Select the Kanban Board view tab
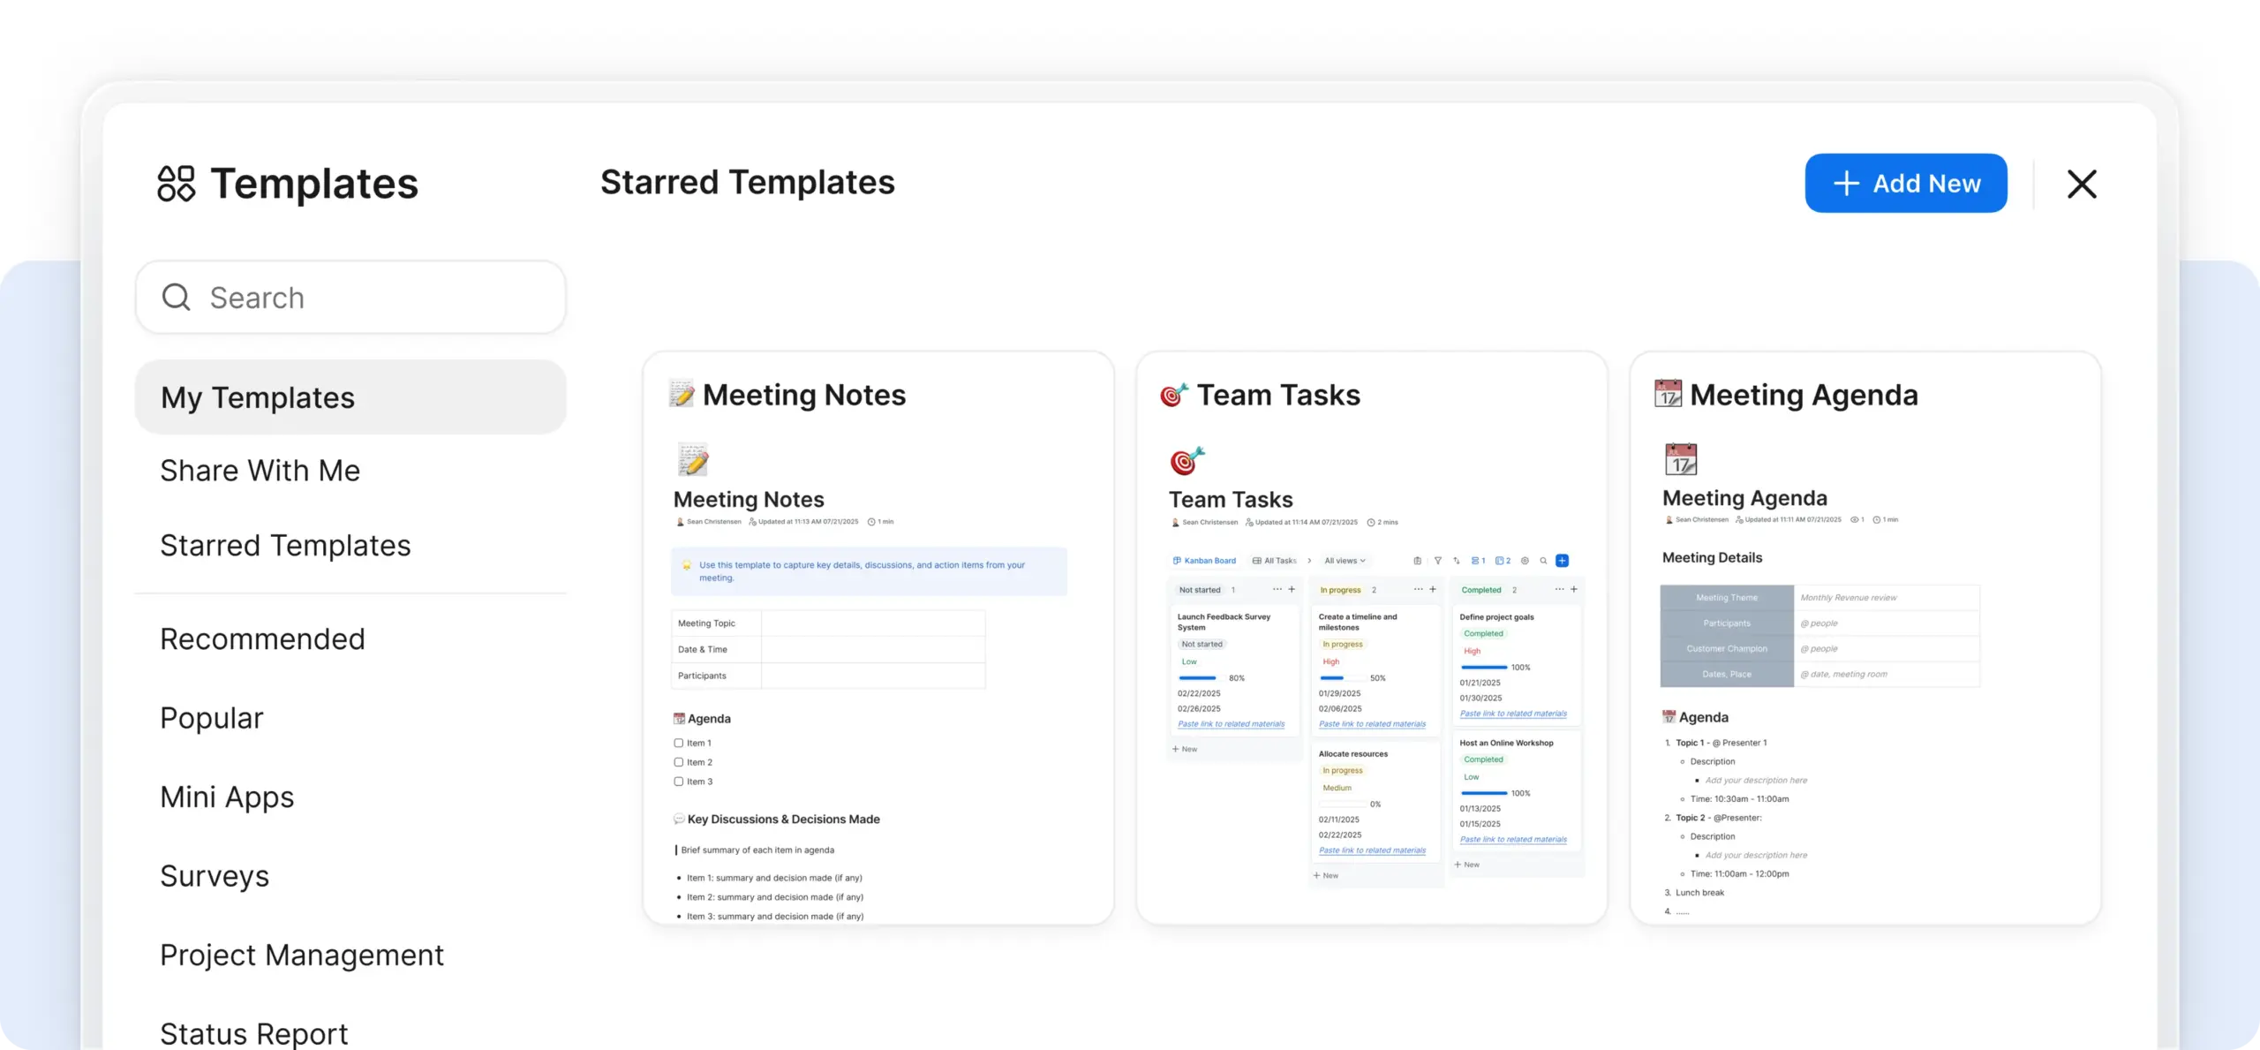This screenshot has height=1050, width=2260. point(1204,561)
